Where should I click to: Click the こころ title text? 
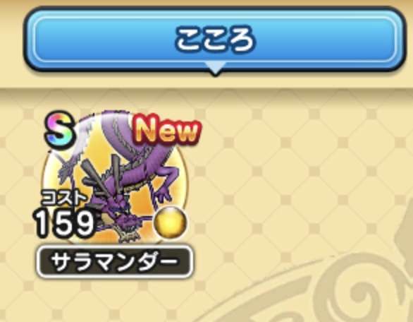(214, 40)
